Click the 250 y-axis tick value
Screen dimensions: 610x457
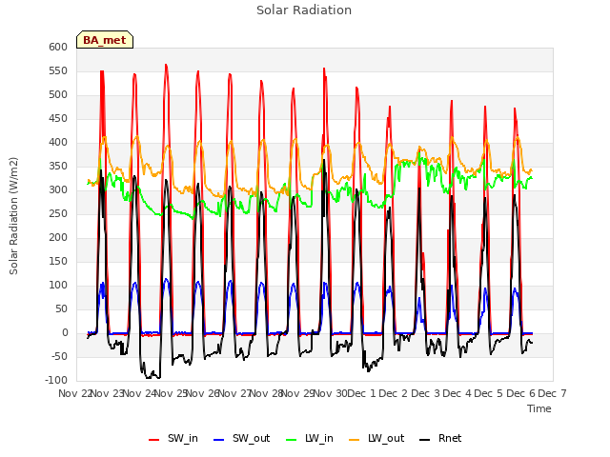58,213
